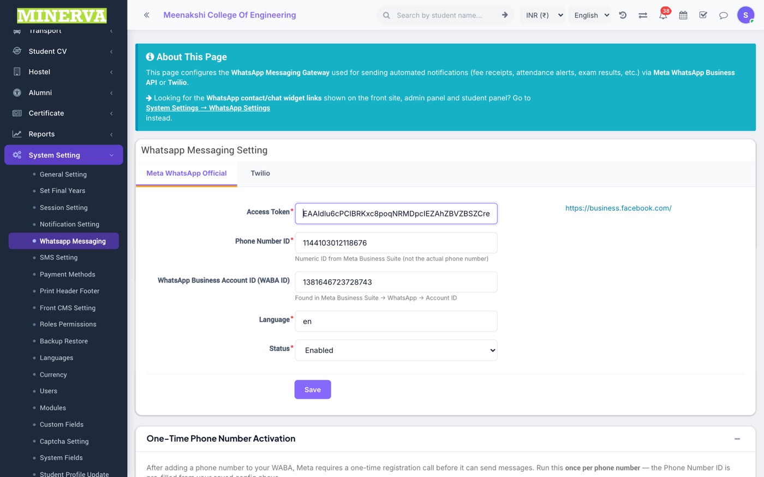Open the business.facebook.com link
The width and height of the screenshot is (764, 477).
(618, 208)
